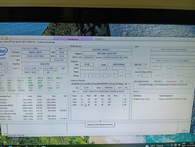Show hidden tray icons with the chevron
The image size is (195, 147).
pyautogui.click(x=168, y=146)
